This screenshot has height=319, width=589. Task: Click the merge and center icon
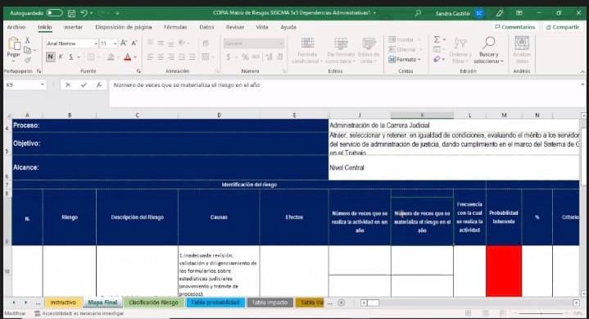tap(205, 57)
